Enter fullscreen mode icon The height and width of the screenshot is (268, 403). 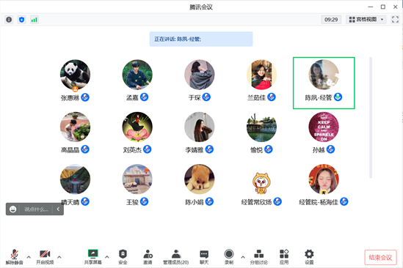coord(395,20)
